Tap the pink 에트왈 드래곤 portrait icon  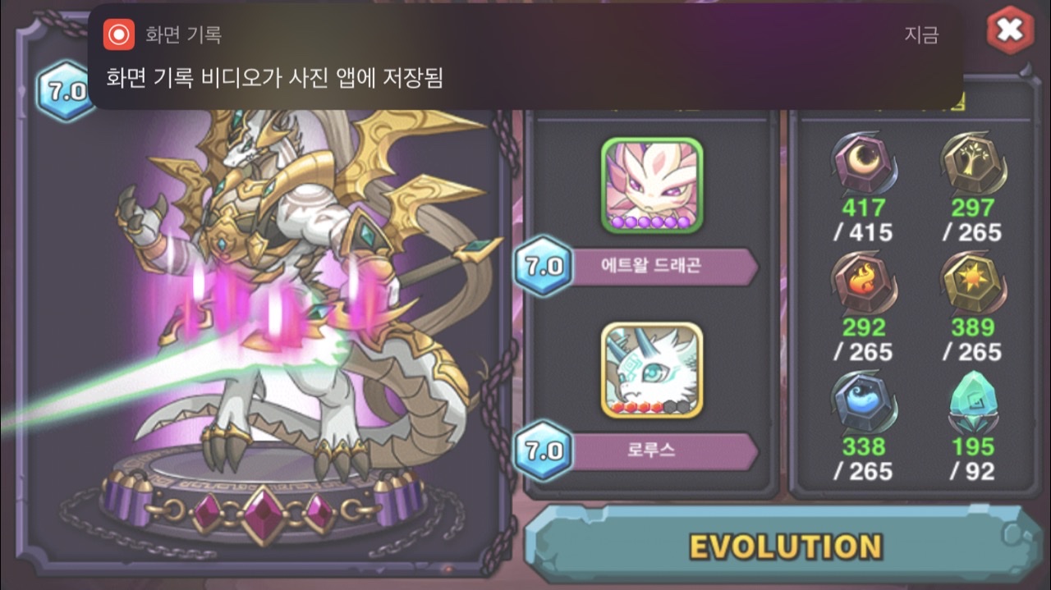652,185
